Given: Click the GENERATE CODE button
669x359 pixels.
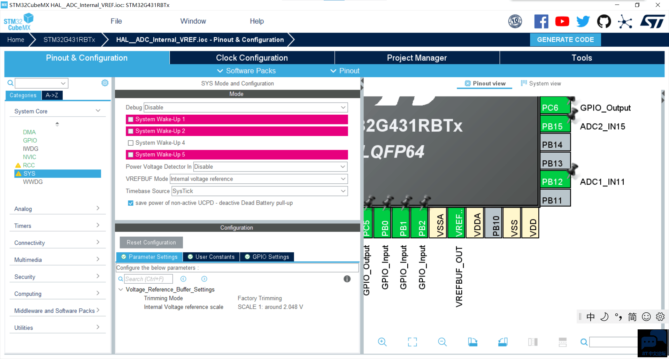Looking at the screenshot, I should tap(565, 40).
